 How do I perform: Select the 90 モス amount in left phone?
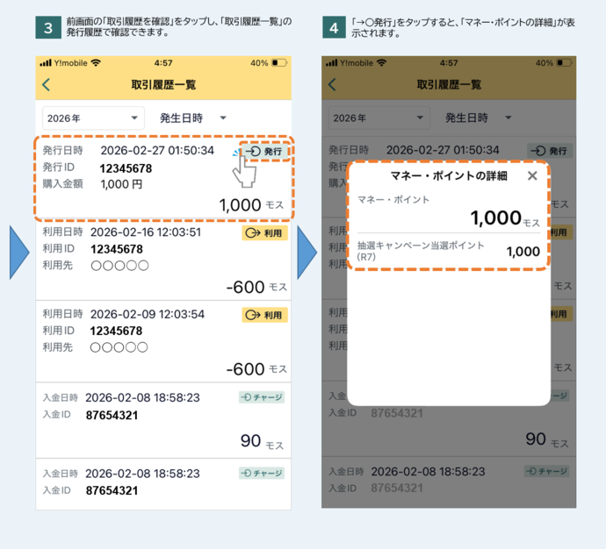(262, 441)
